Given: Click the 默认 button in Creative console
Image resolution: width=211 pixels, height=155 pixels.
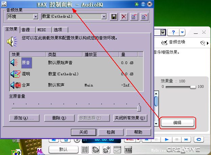Looking at the screenshot, I should coord(63,150).
